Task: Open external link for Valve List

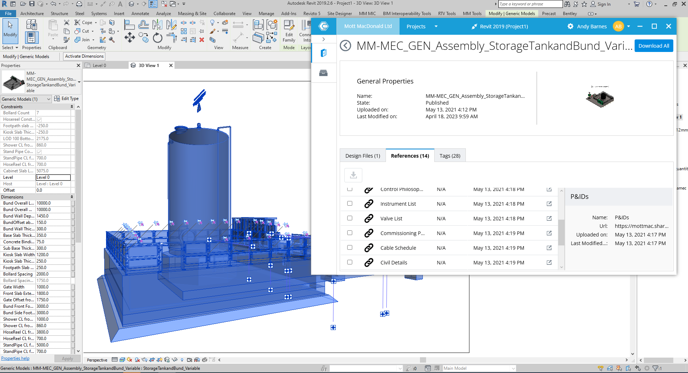Action: point(549,218)
